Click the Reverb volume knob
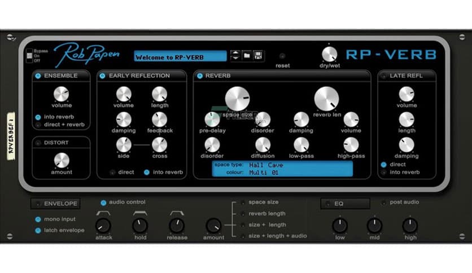This screenshot has height=273, width=472. (351, 120)
